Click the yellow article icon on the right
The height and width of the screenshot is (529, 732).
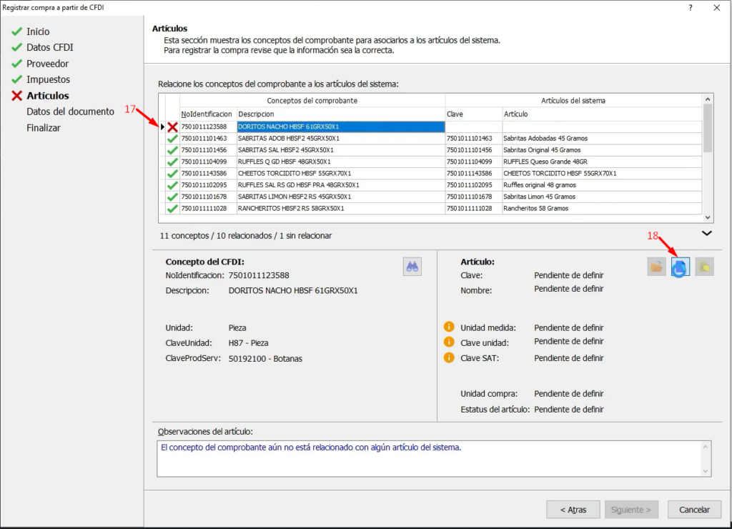point(704,267)
